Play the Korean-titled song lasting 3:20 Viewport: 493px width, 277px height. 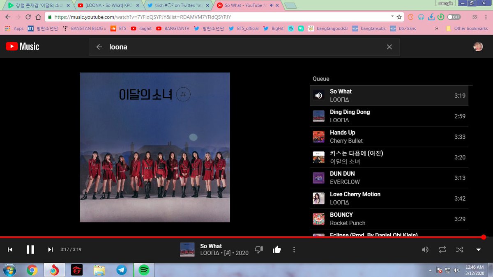coord(389,157)
